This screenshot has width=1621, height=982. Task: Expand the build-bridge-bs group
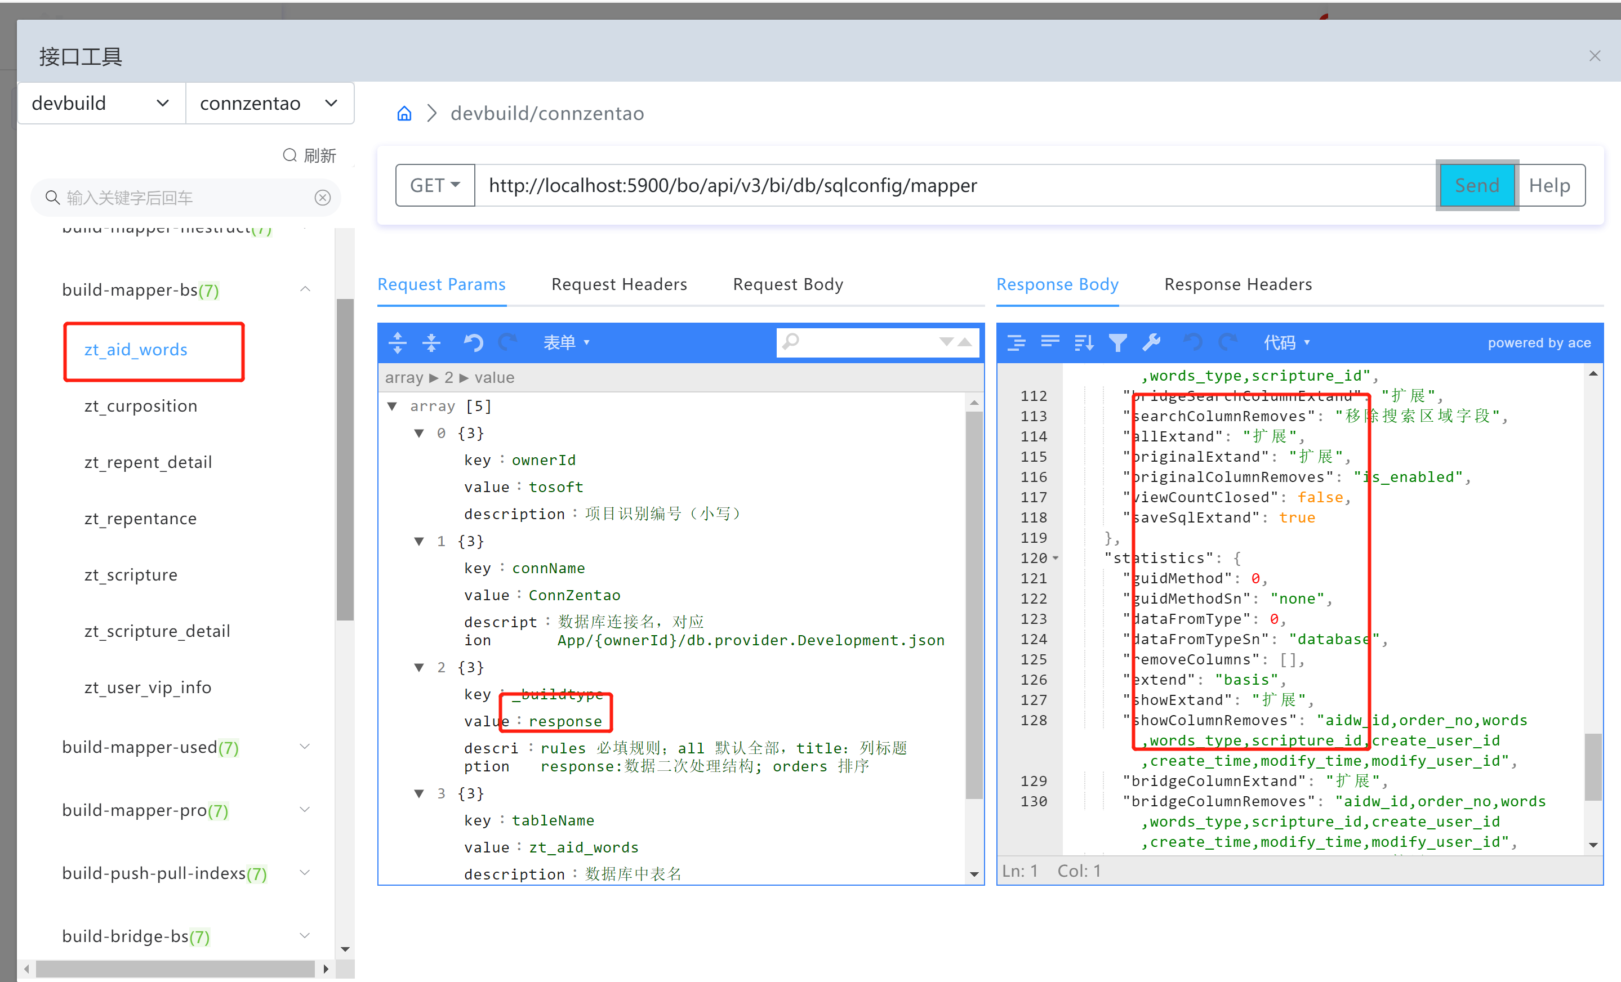click(305, 936)
